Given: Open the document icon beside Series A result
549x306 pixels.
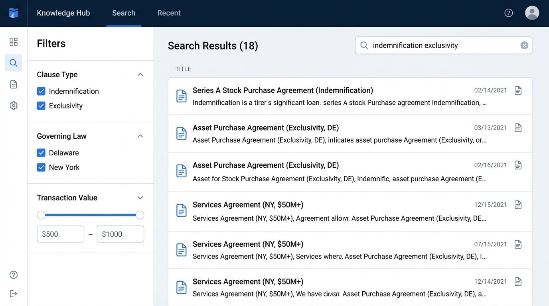Looking at the screenshot, I should (x=518, y=90).
